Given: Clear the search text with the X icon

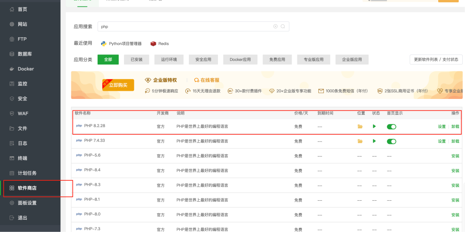Looking at the screenshot, I should [x=275, y=27].
